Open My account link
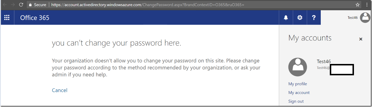 [299, 92]
